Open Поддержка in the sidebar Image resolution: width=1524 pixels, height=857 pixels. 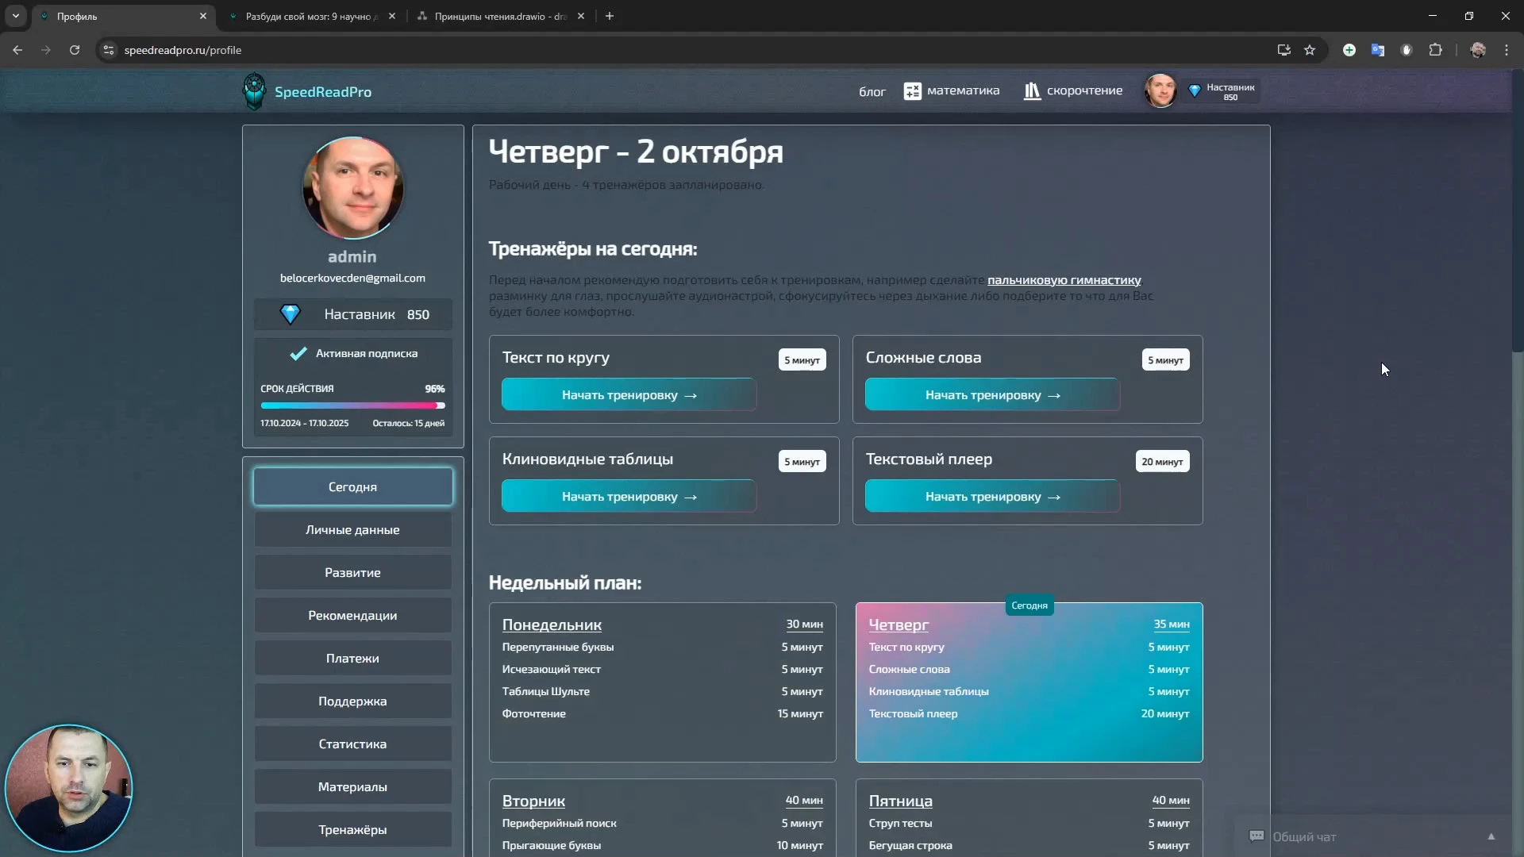pos(353,701)
